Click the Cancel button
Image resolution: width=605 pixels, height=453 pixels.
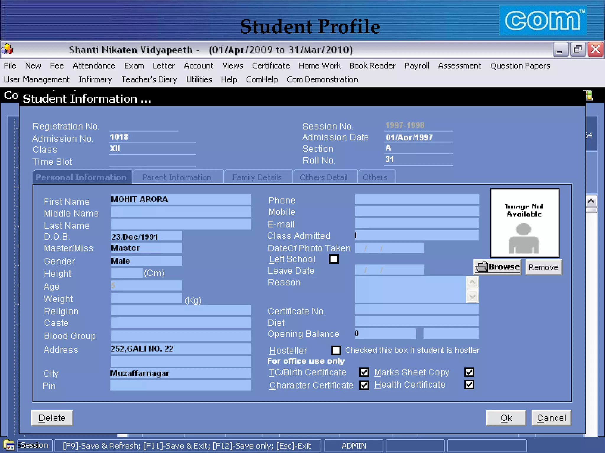click(x=551, y=418)
